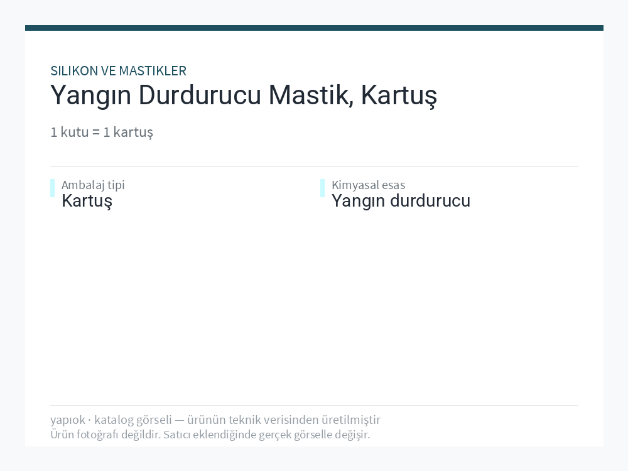Click the dark teal top bar
Viewport: 628px width, 471px height.
[314, 28]
